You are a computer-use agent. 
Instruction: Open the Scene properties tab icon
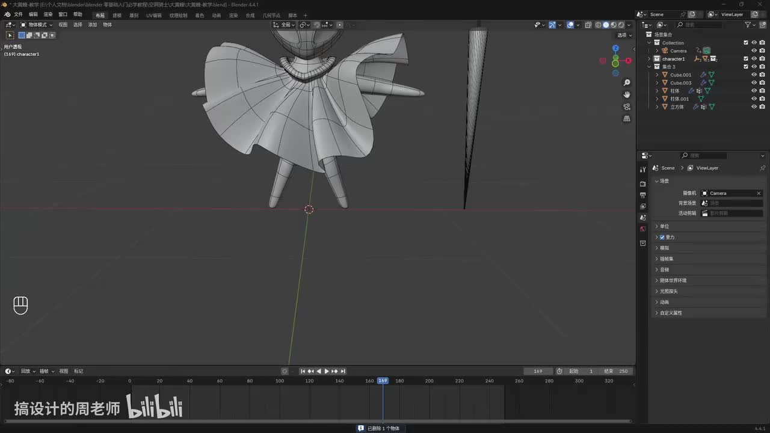point(642,218)
